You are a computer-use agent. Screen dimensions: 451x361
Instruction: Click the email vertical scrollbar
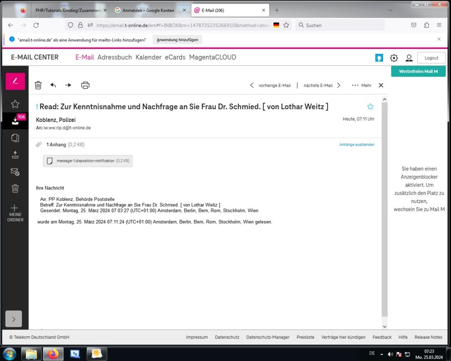pyautogui.click(x=385, y=206)
